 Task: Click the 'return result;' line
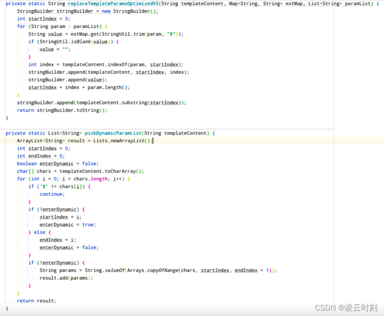[x=37, y=300]
